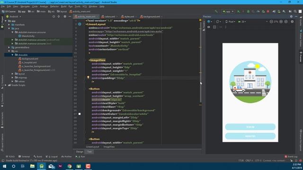This screenshot has width=303, height=170.
Task: Click the Search Everywhere magnifier icon
Action: (x=295, y=11)
